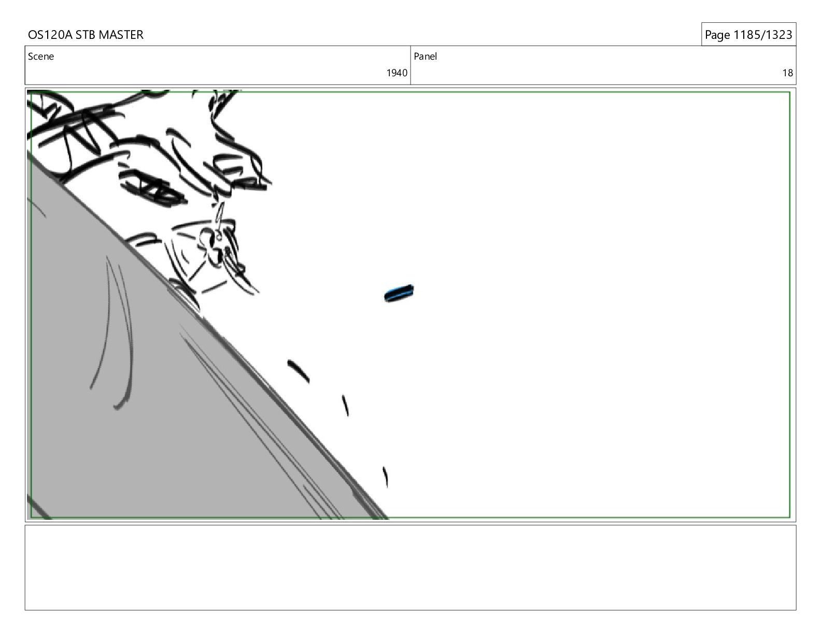Click the blue bullet object in drawing
The width and height of the screenshot is (821, 635).
(x=399, y=294)
